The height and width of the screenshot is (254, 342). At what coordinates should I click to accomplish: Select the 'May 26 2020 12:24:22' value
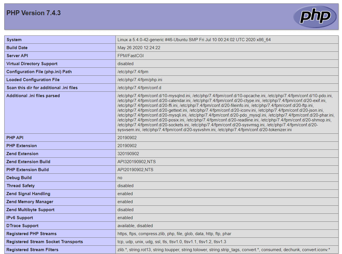coord(139,48)
